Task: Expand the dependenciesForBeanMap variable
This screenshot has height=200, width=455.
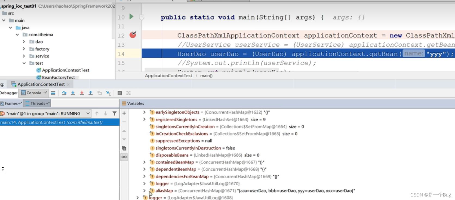Action: click(x=145, y=176)
